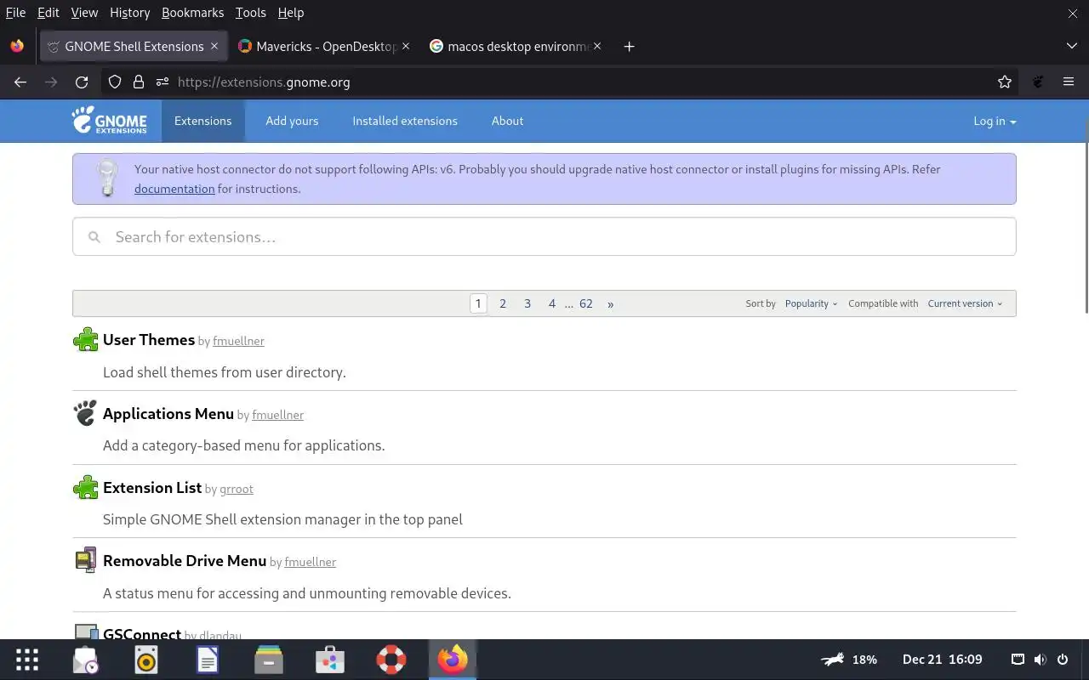Open the File menu
This screenshot has width=1089, height=680.
(15, 13)
